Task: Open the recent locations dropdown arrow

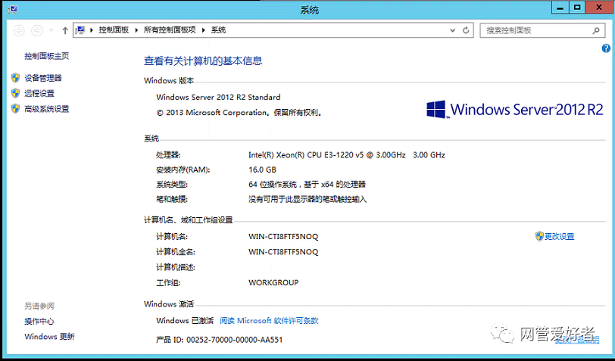Action: [x=51, y=30]
